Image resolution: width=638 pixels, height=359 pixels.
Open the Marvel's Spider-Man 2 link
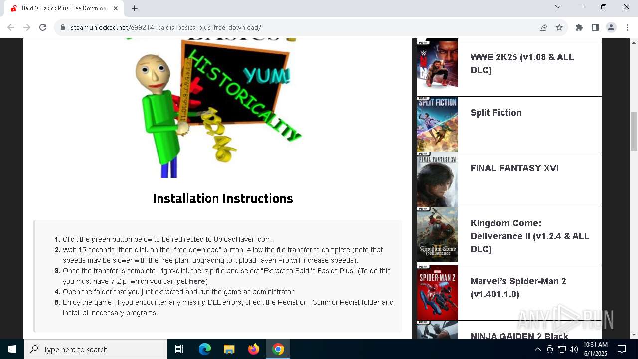[518, 288]
